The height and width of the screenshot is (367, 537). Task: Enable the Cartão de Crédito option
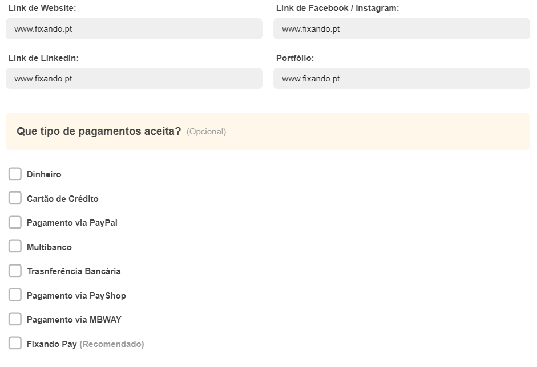pos(15,198)
